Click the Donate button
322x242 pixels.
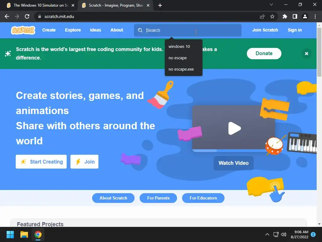click(x=264, y=54)
